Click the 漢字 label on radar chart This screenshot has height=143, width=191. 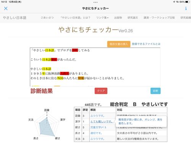point(63,120)
